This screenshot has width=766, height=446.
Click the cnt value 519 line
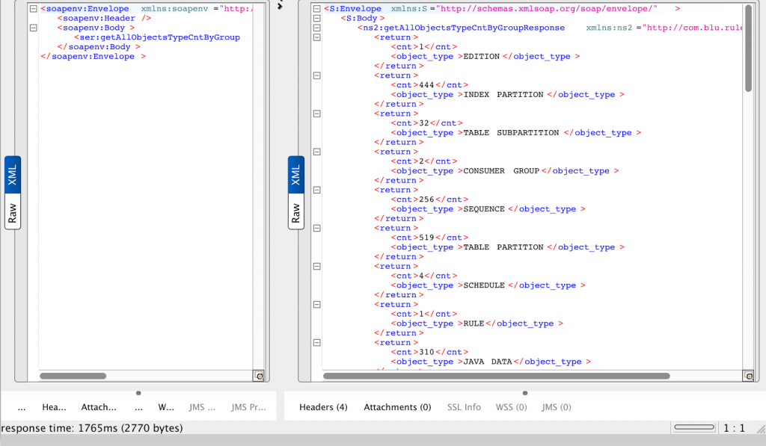point(429,238)
